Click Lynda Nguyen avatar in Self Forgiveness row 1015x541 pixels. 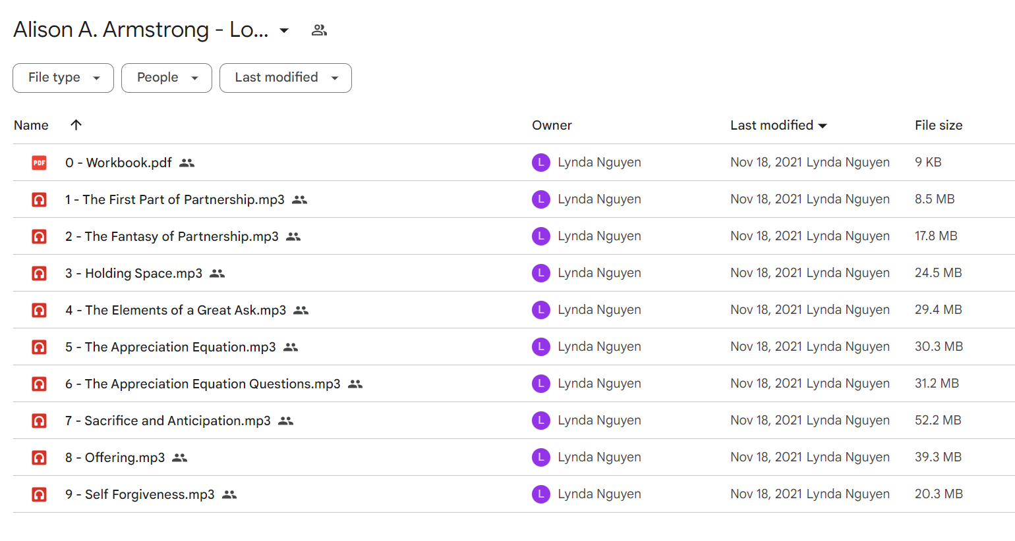coord(541,494)
